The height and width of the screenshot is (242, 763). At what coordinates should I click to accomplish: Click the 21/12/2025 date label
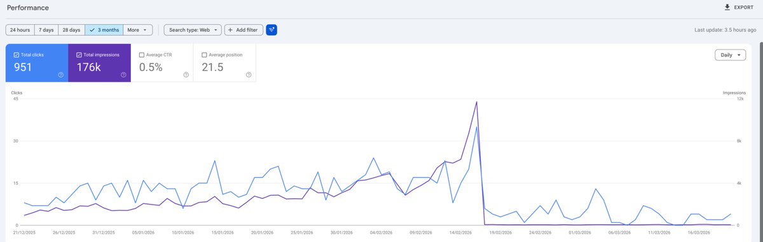click(25, 232)
